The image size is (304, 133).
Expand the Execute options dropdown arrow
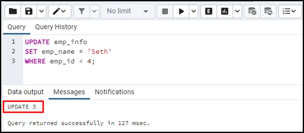click(194, 11)
